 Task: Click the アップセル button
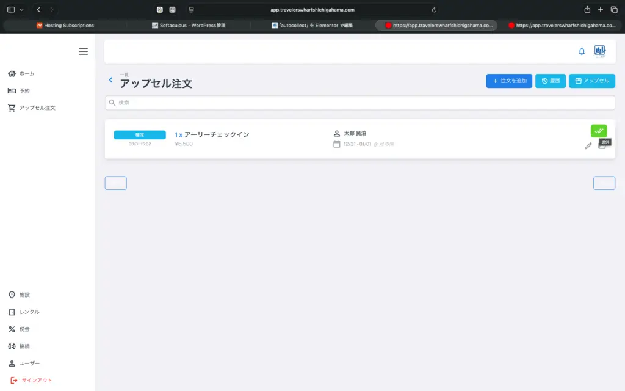click(592, 81)
